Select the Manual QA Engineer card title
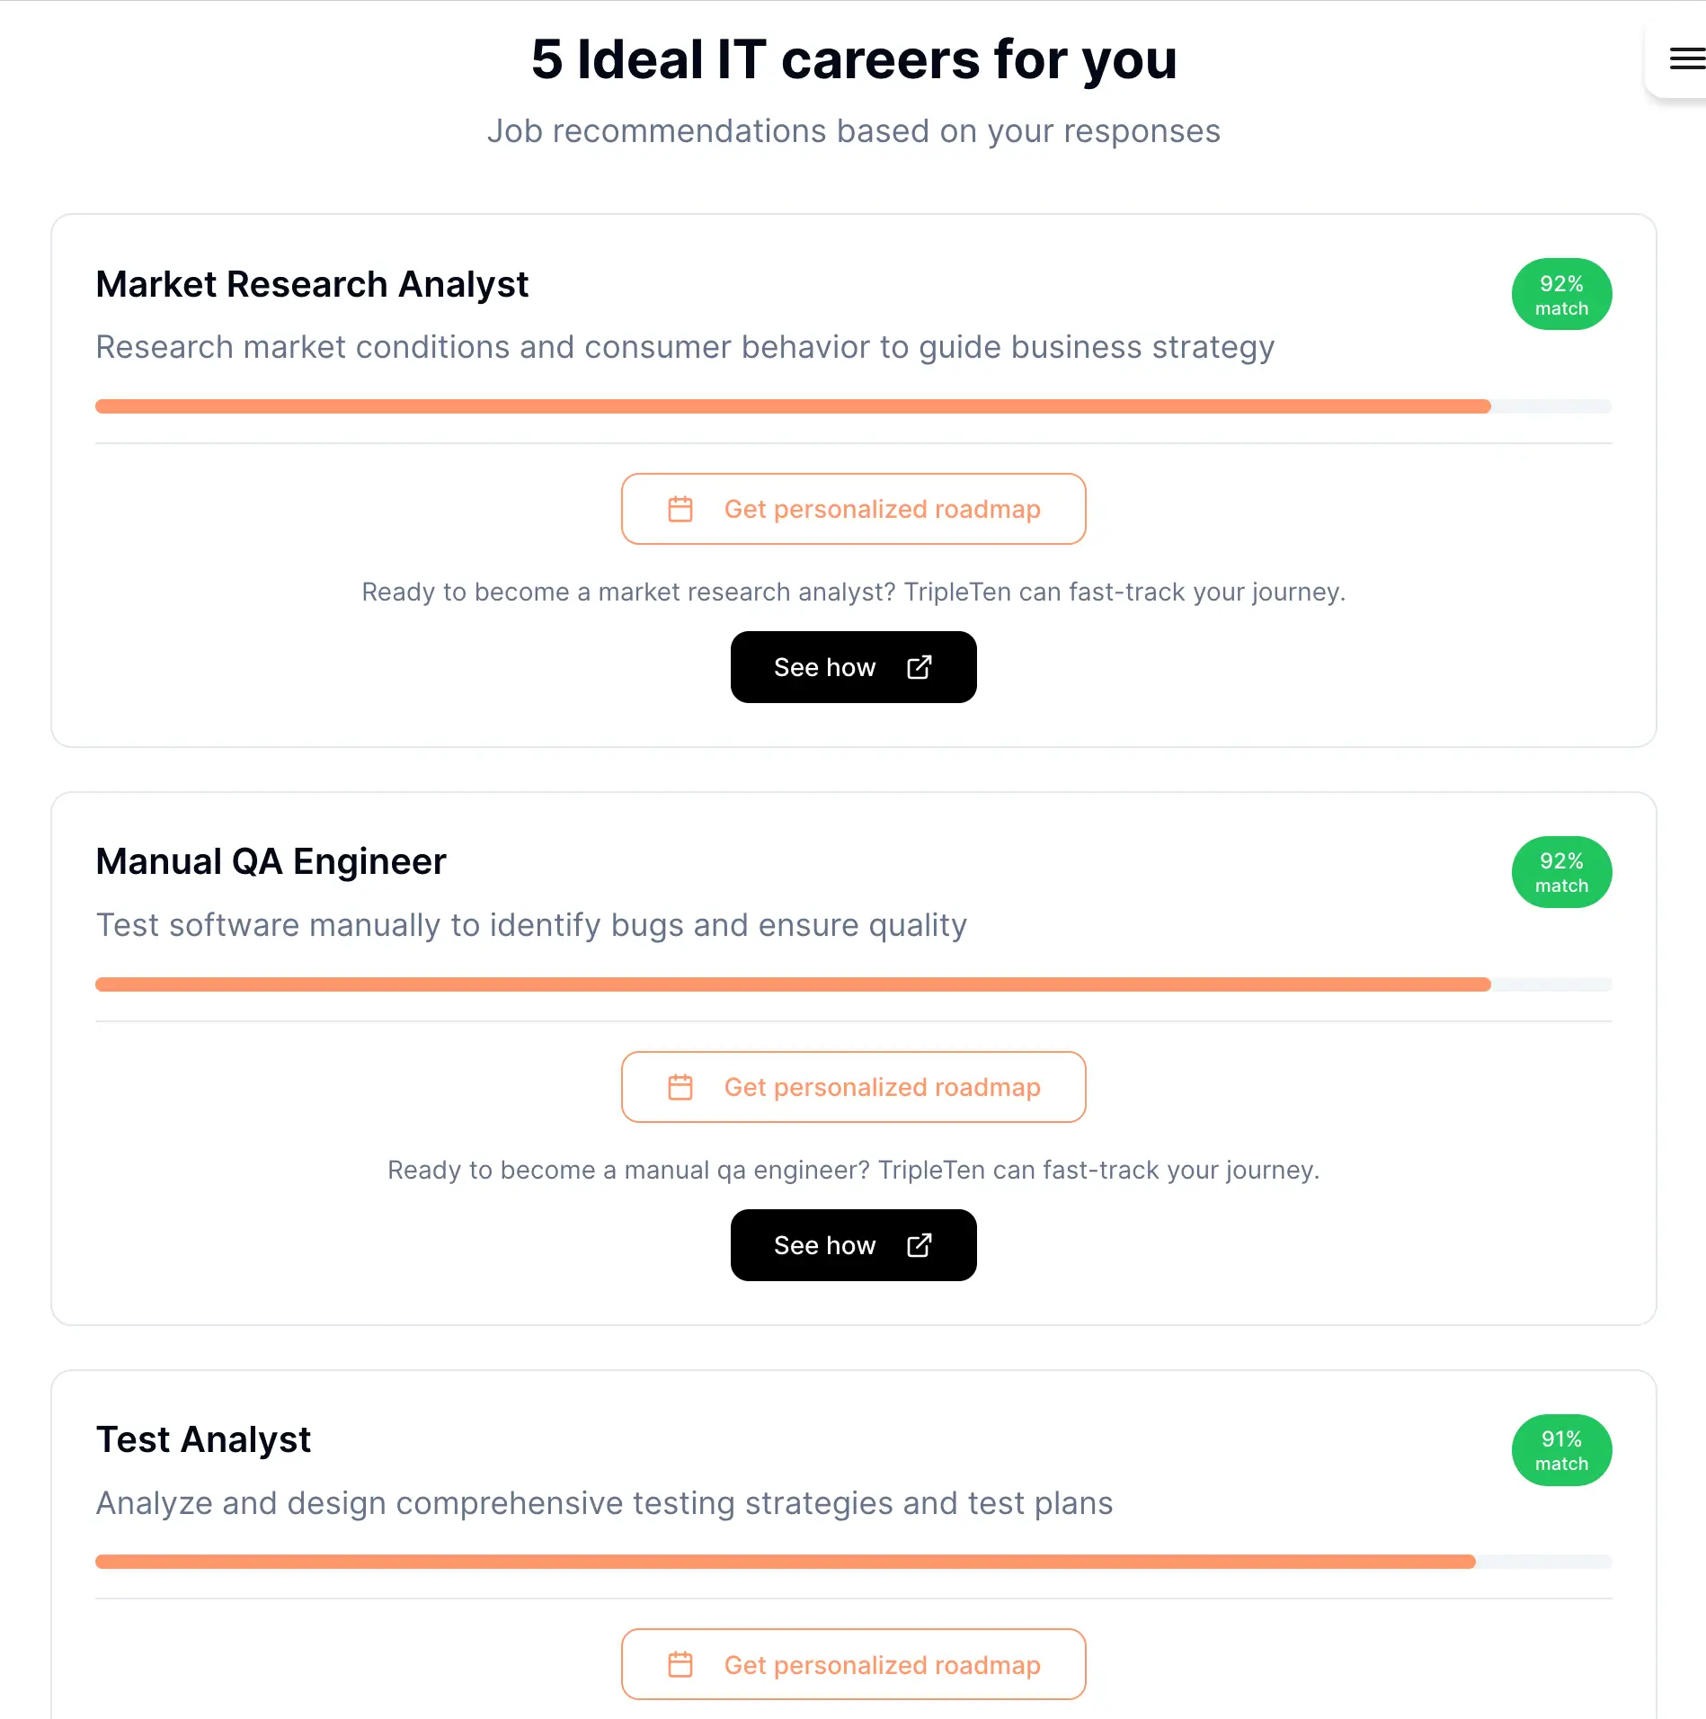The width and height of the screenshot is (1706, 1719). click(271, 861)
